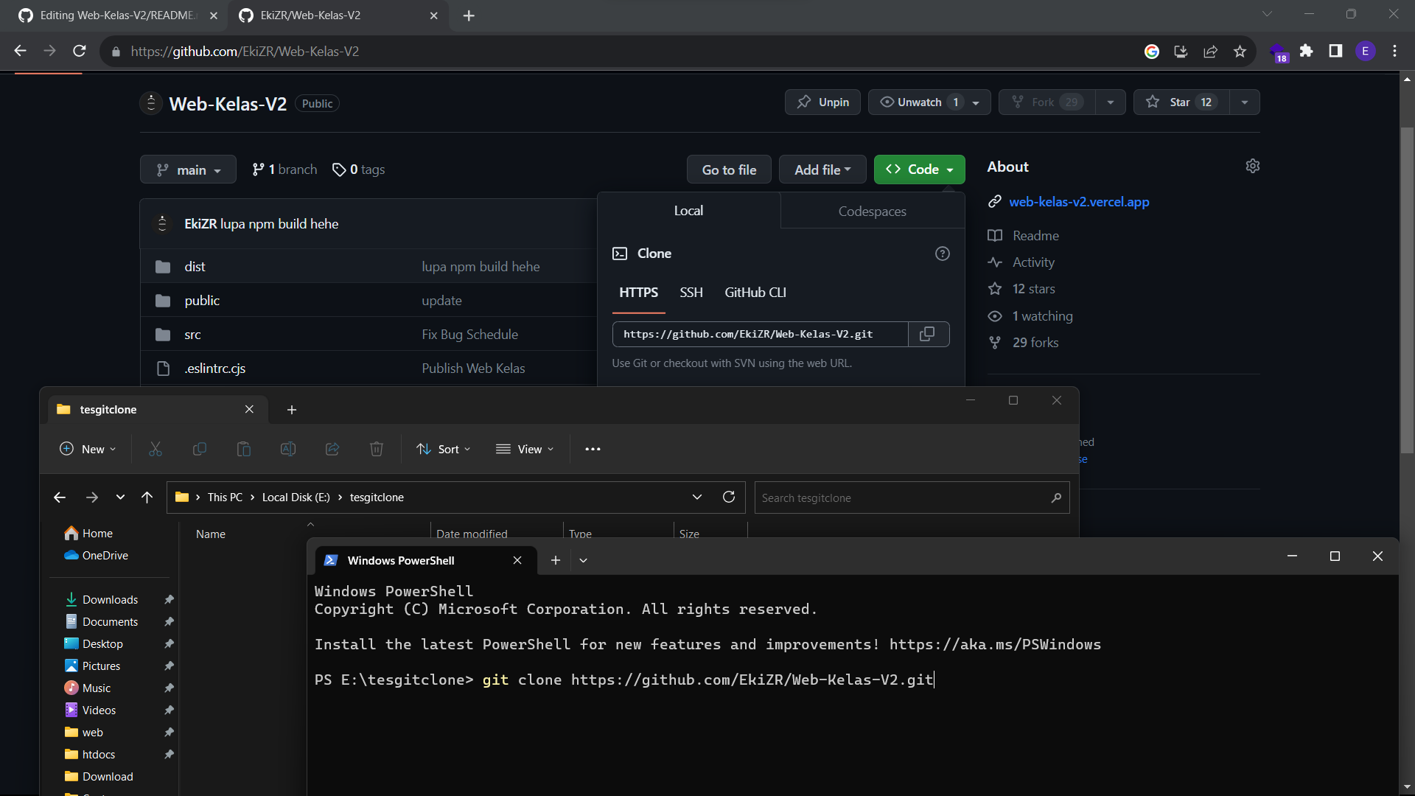Image resolution: width=1415 pixels, height=796 pixels.
Task: Click the Go to file button
Action: (x=729, y=169)
